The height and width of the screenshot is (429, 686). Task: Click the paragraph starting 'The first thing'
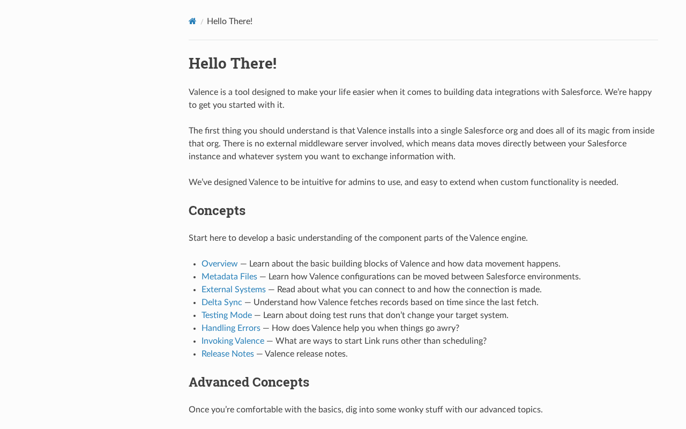click(421, 144)
